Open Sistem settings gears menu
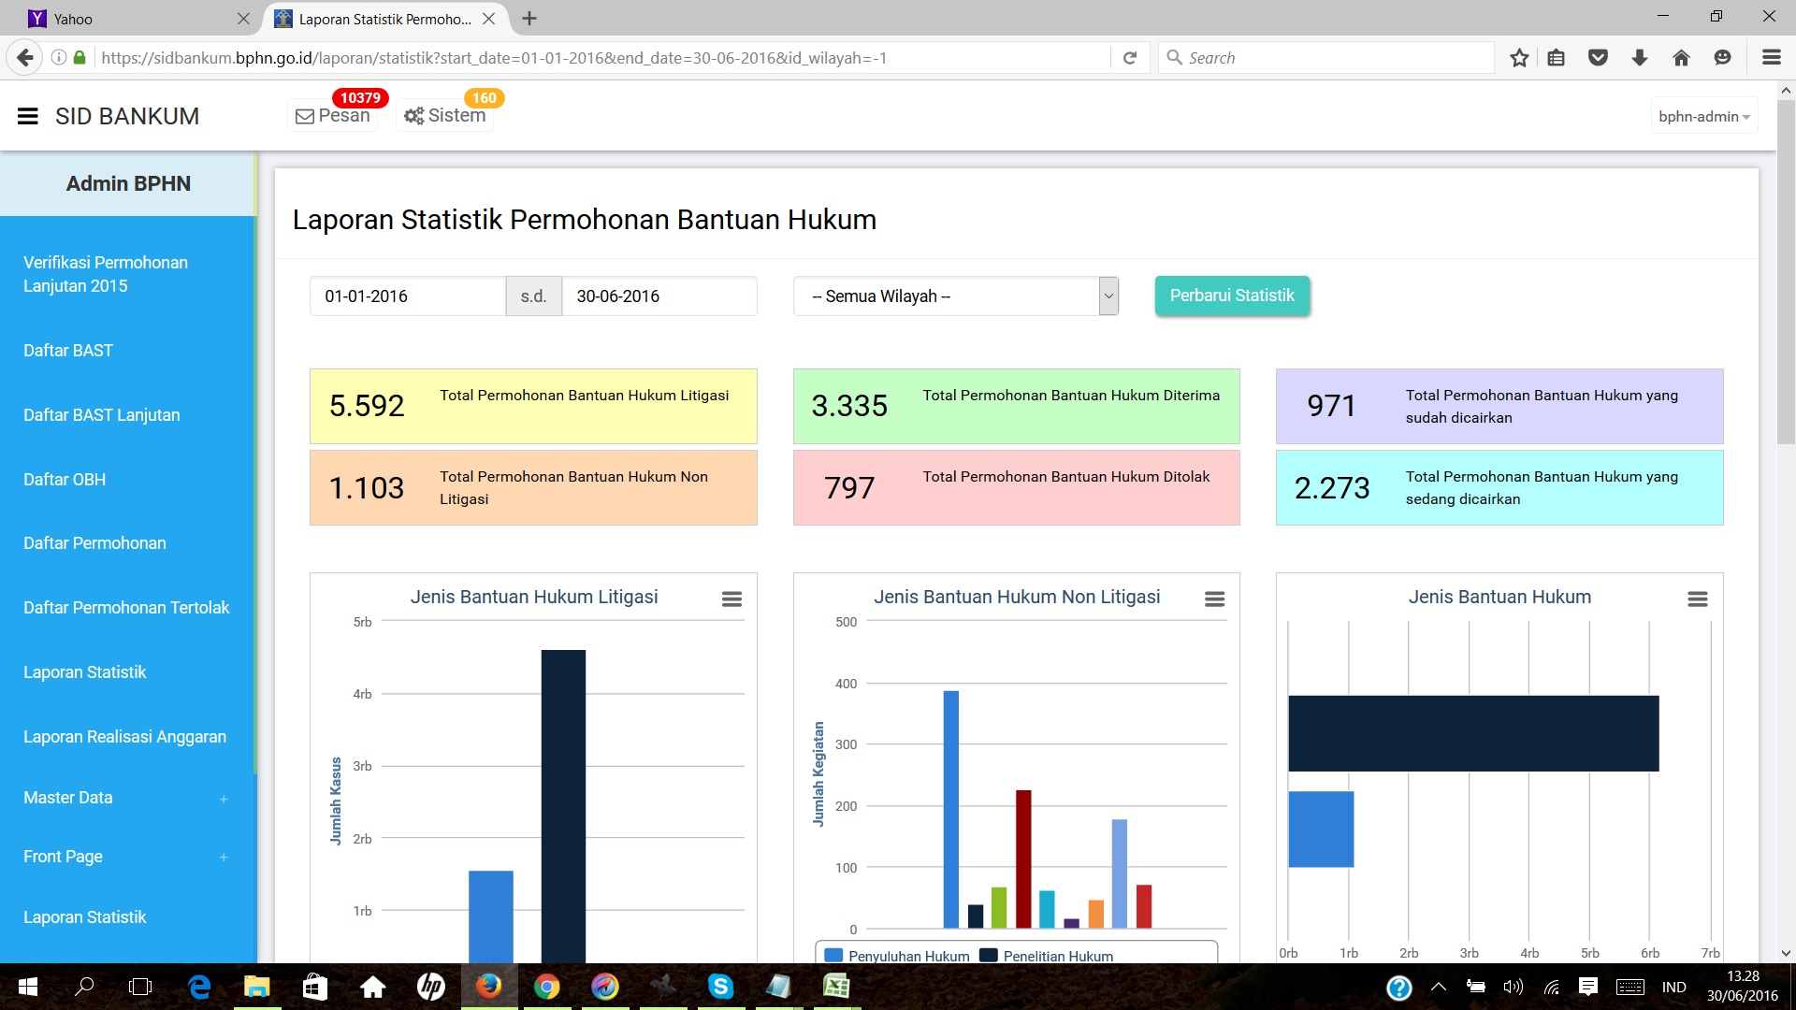 [444, 116]
